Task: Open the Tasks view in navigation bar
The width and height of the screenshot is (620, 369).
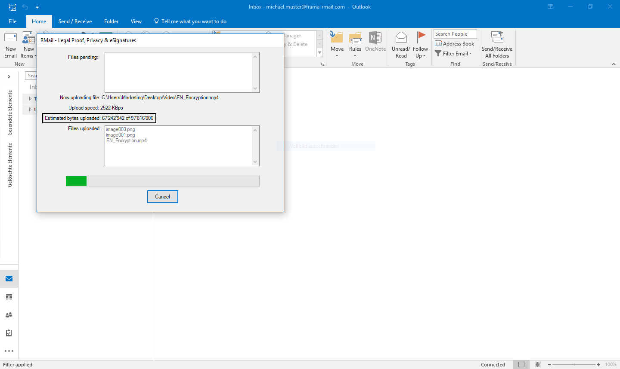Action: pos(9,333)
